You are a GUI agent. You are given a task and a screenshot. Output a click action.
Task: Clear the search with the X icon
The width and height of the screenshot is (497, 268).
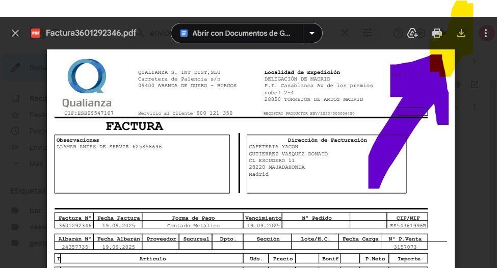(x=345, y=33)
